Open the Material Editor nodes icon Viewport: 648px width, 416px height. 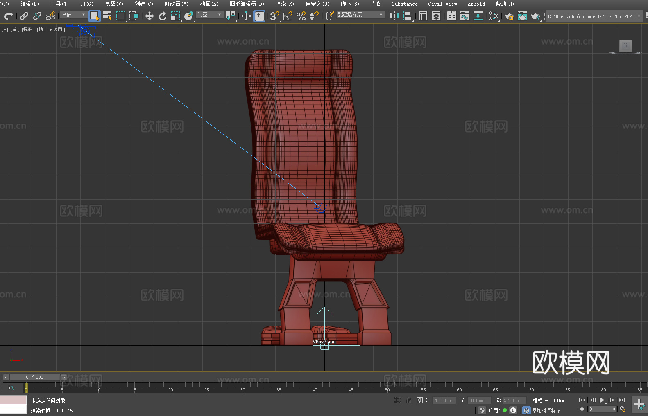coord(494,16)
